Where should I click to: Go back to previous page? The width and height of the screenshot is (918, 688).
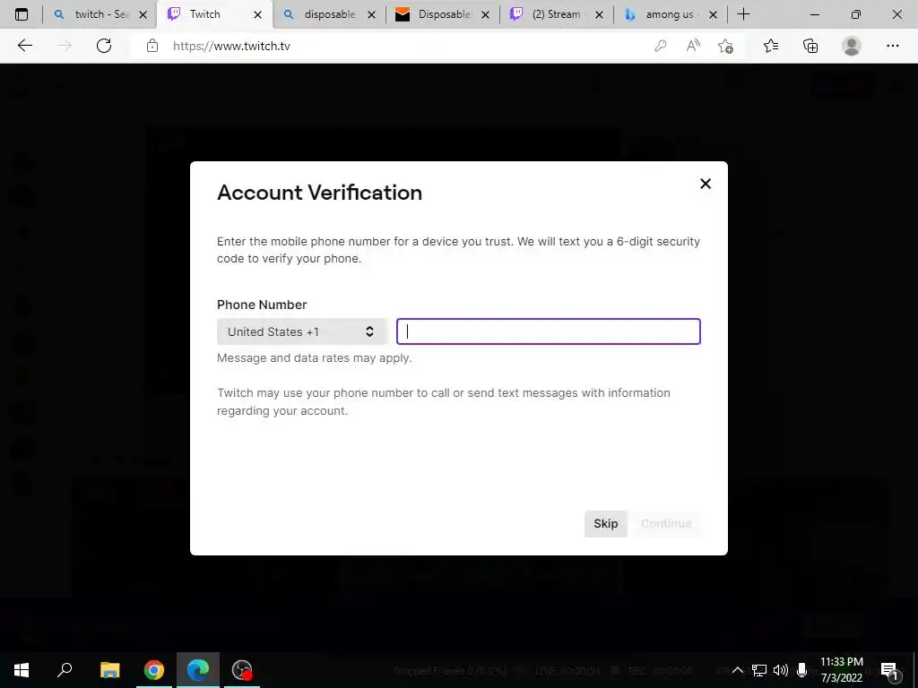[x=24, y=46]
